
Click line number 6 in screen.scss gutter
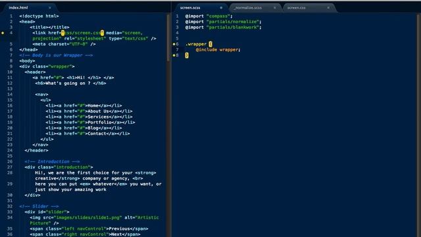tap(177, 44)
